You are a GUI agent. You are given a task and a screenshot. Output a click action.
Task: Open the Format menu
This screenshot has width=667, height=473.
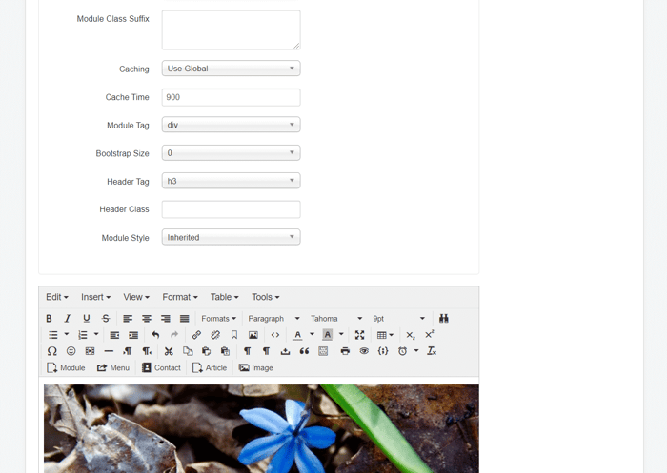click(180, 297)
